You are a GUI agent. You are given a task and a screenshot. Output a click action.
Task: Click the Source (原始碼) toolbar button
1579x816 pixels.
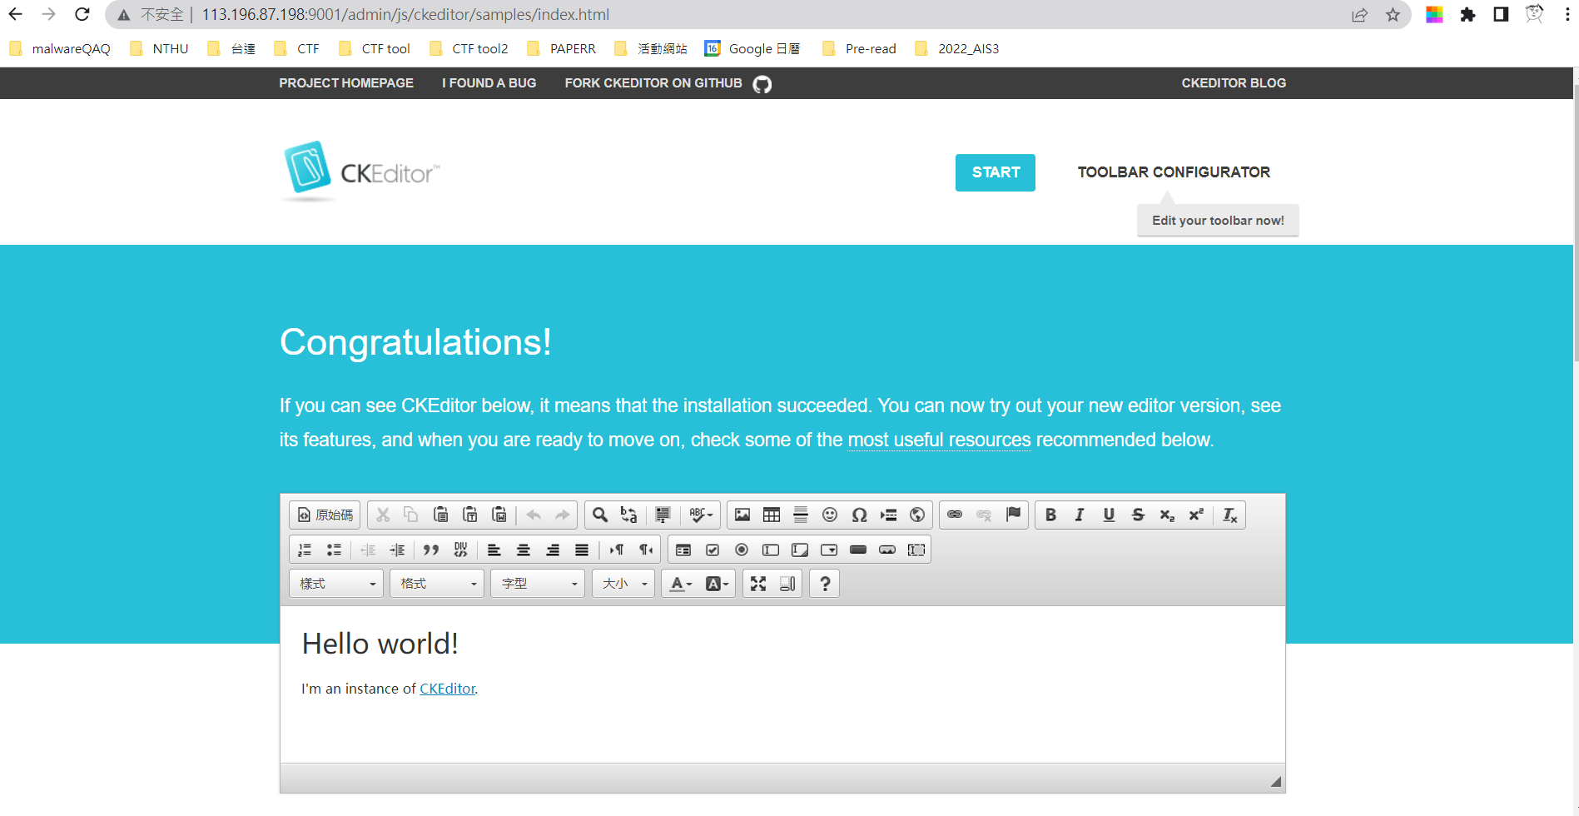click(x=325, y=515)
